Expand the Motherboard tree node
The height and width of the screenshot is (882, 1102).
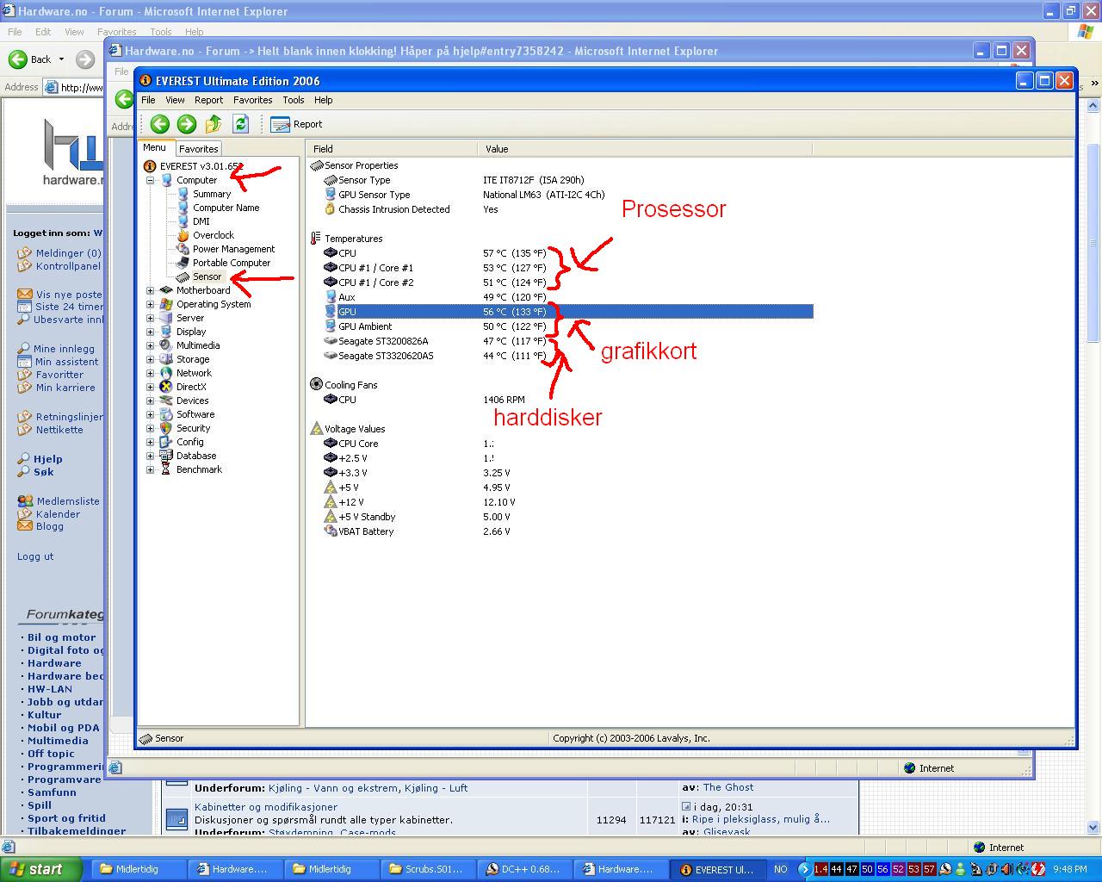[x=150, y=290]
